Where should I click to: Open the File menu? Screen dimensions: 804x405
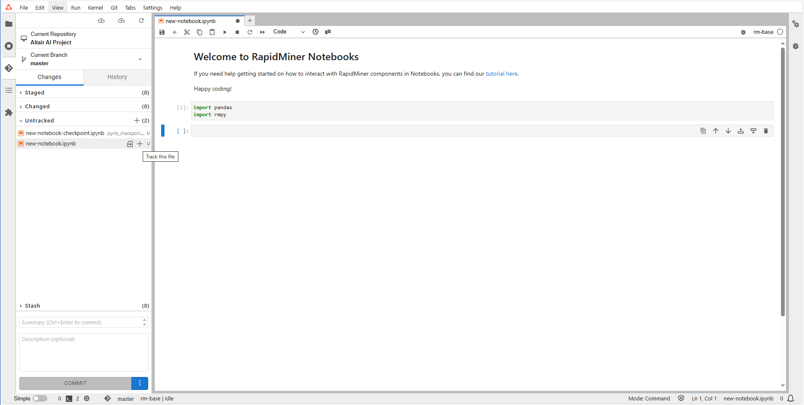pyautogui.click(x=24, y=8)
